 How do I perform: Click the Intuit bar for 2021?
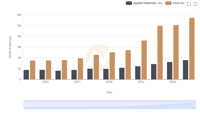tap(144, 60)
